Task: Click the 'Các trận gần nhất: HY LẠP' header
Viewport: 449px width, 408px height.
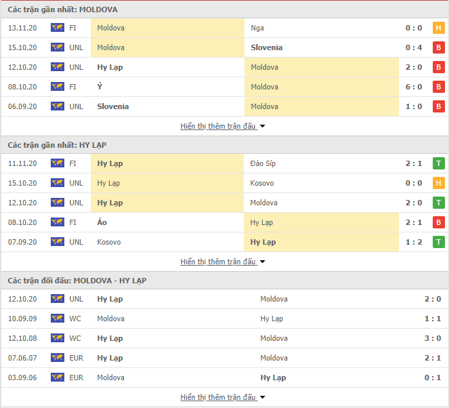Action: point(57,145)
